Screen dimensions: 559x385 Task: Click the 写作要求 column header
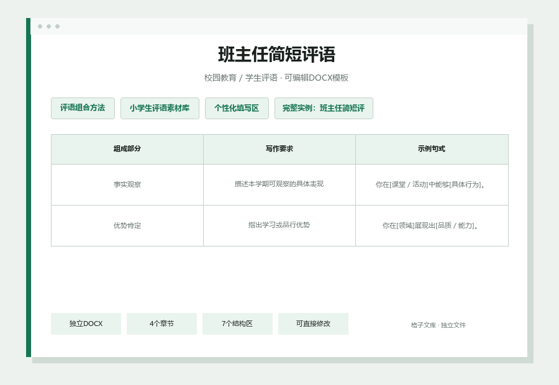click(279, 149)
